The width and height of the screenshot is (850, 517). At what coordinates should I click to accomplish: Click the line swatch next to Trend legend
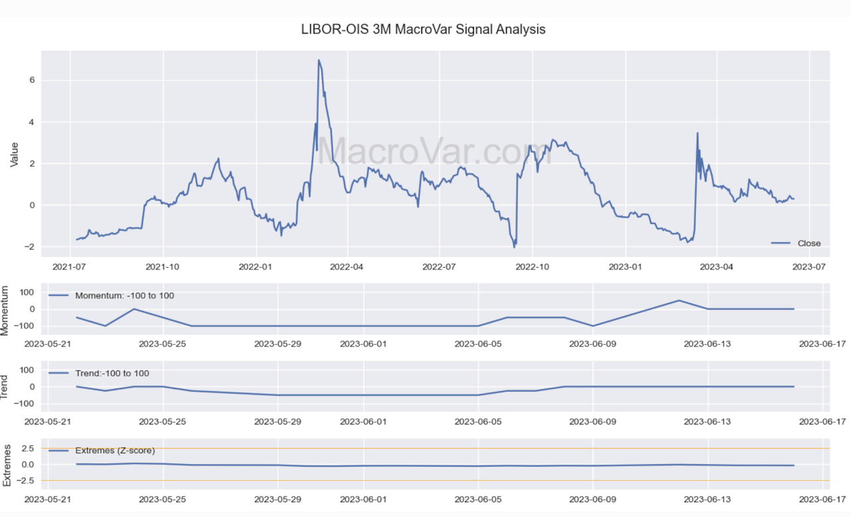point(60,373)
